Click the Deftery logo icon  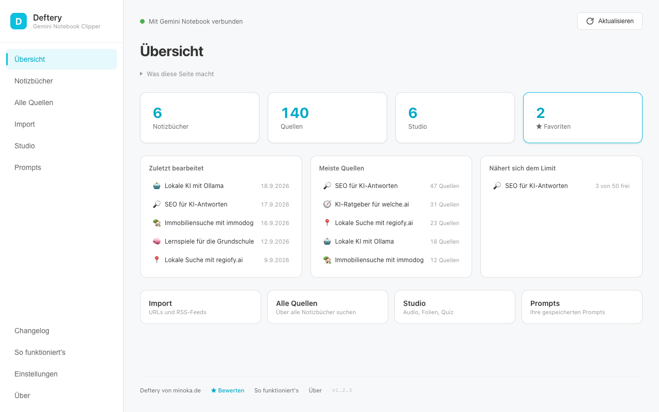tap(19, 21)
